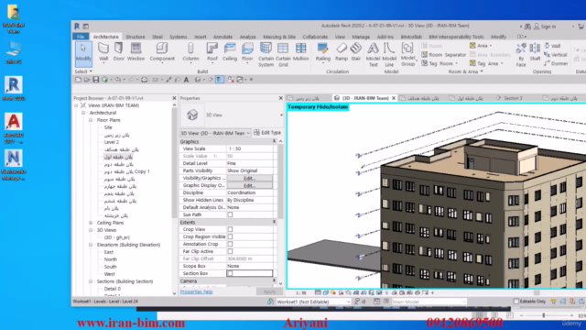586x330 pixels.
Task: Open the Model Group tool
Action: [407, 55]
